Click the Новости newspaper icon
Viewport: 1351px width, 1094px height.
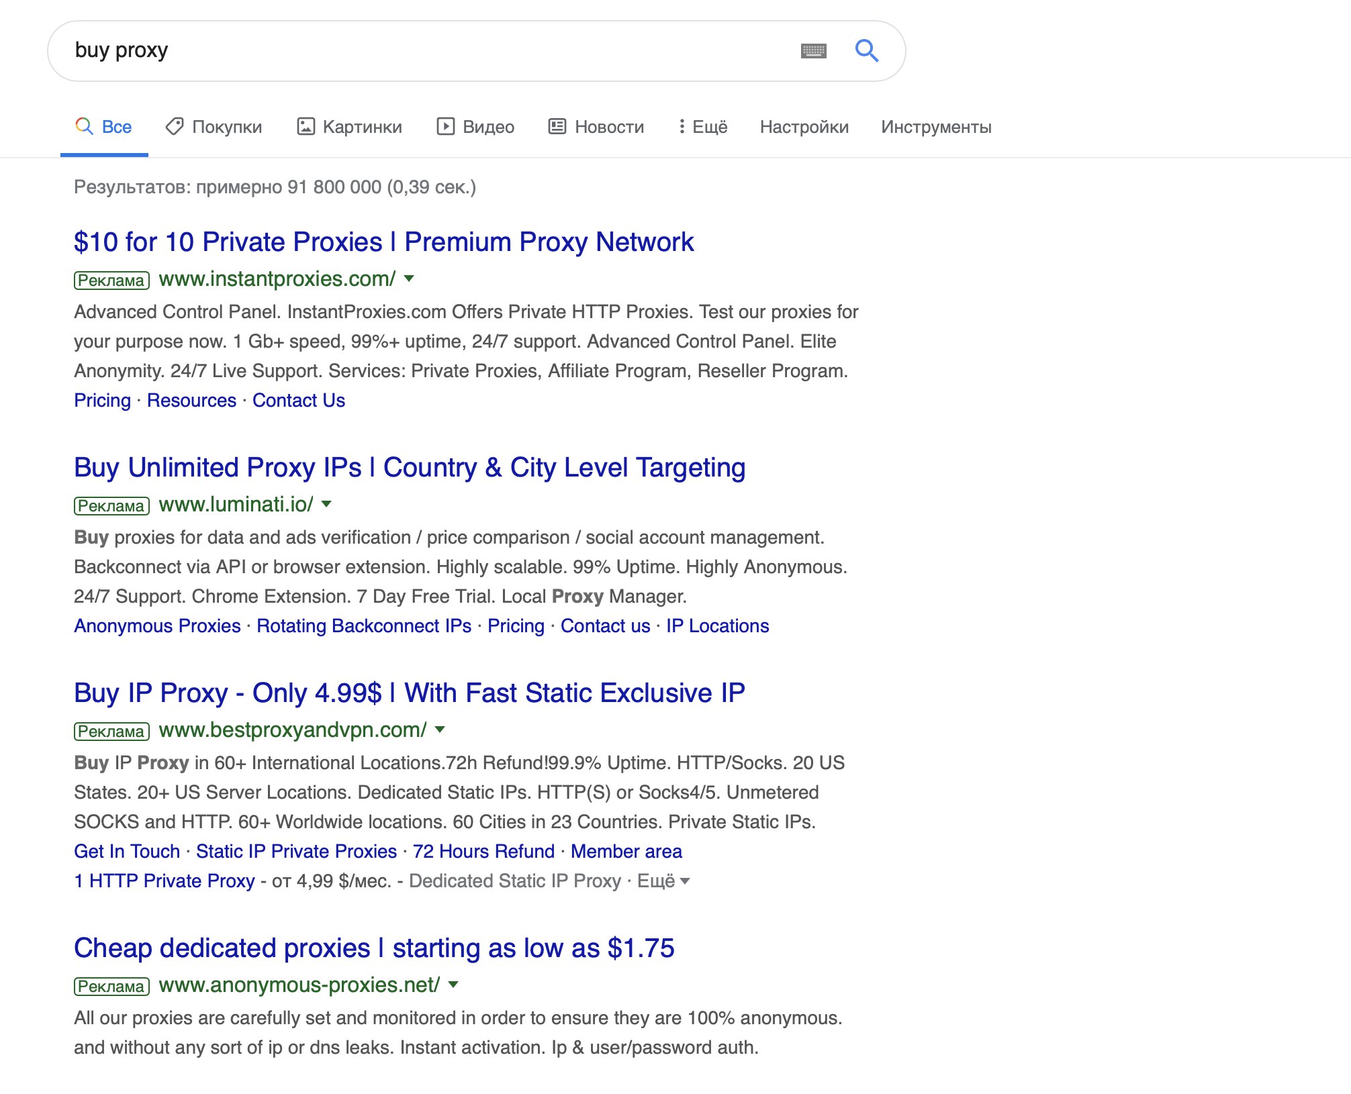point(557,126)
